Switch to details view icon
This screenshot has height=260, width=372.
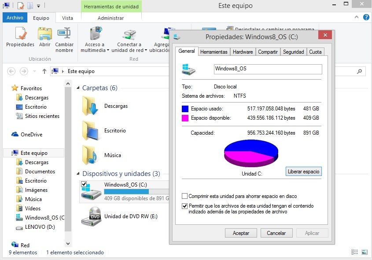click(354, 252)
